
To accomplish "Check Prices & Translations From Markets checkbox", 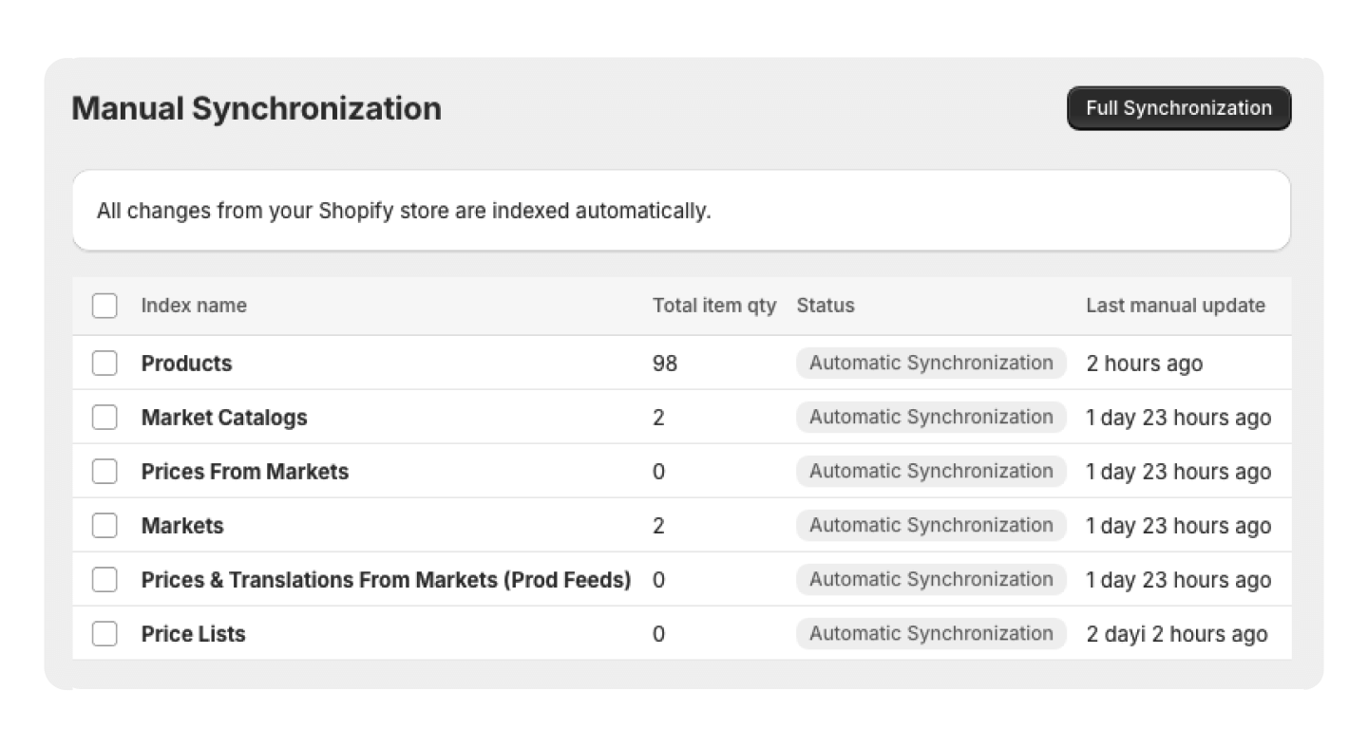I will coord(104,579).
